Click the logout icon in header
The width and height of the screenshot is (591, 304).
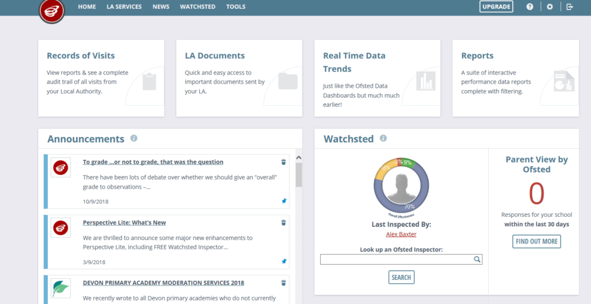(570, 7)
